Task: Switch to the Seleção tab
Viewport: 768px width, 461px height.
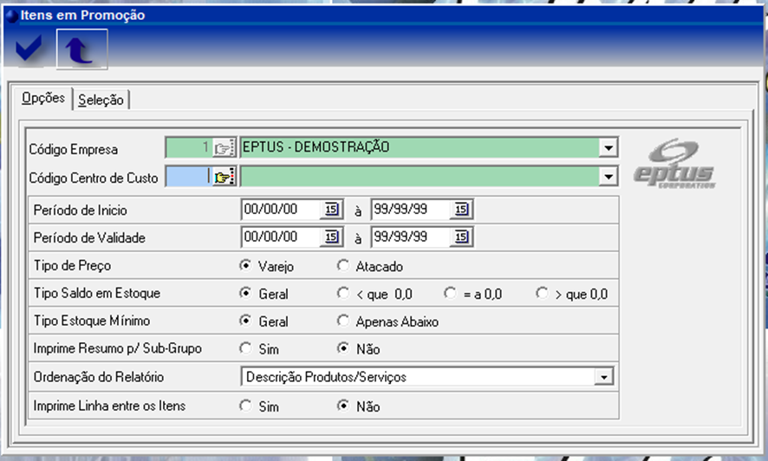Action: pos(101,101)
